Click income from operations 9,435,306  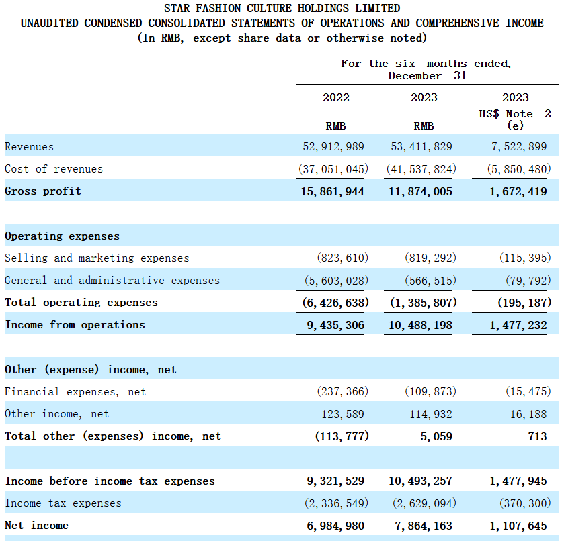335,325
